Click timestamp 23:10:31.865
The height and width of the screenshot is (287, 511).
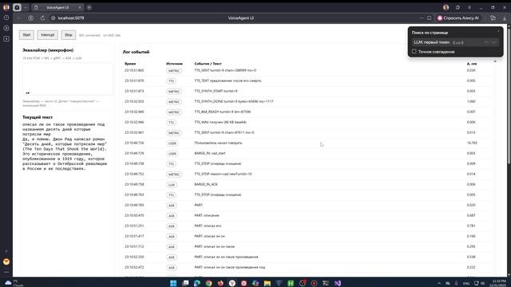[x=134, y=70]
